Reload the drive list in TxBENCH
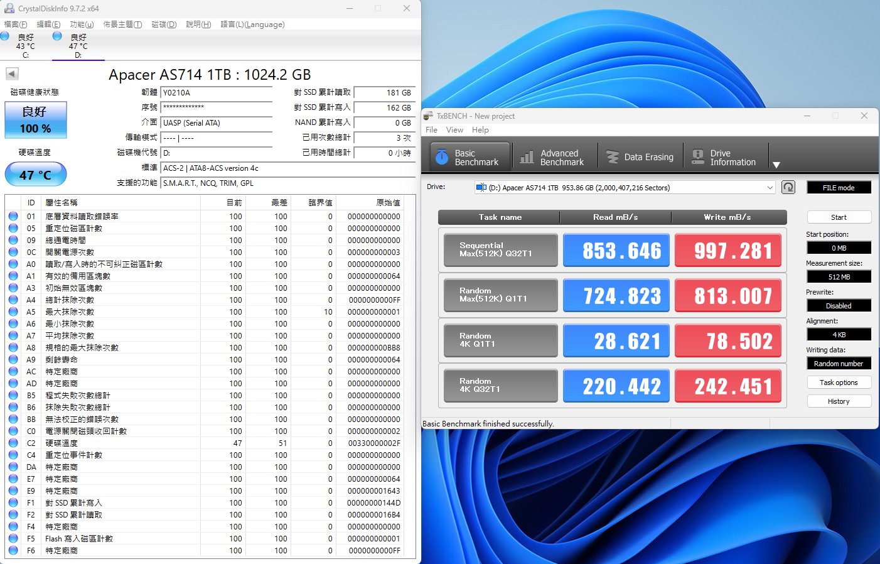Screen dimensions: 880x564 788,187
